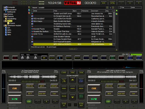Collapse the highlighted Cache tree node
The height and width of the screenshot is (109, 145).
point(4,21)
